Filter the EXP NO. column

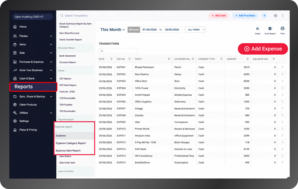(130, 59)
